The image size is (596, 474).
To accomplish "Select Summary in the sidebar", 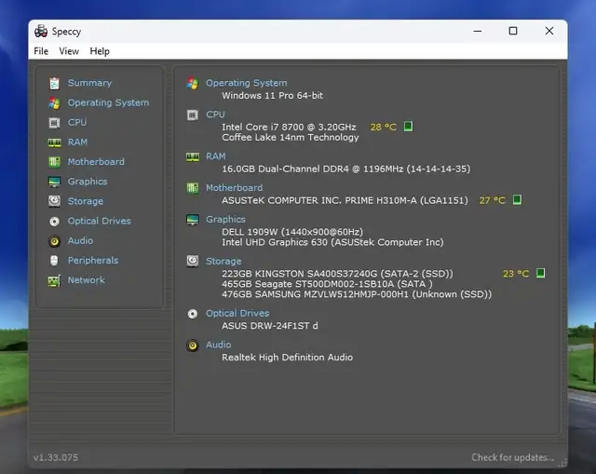I will 89,83.
